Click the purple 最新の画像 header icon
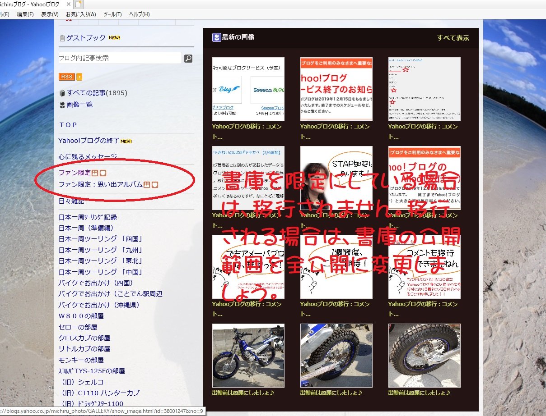Image resolution: width=546 pixels, height=416 pixels. point(217,37)
